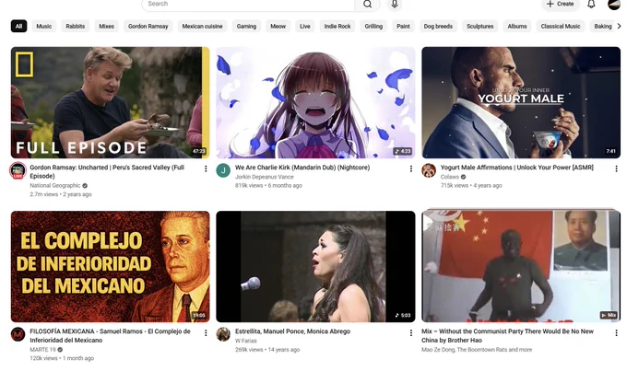Open the notifications bell
The width and height of the screenshot is (627, 371).
pyautogui.click(x=591, y=4)
